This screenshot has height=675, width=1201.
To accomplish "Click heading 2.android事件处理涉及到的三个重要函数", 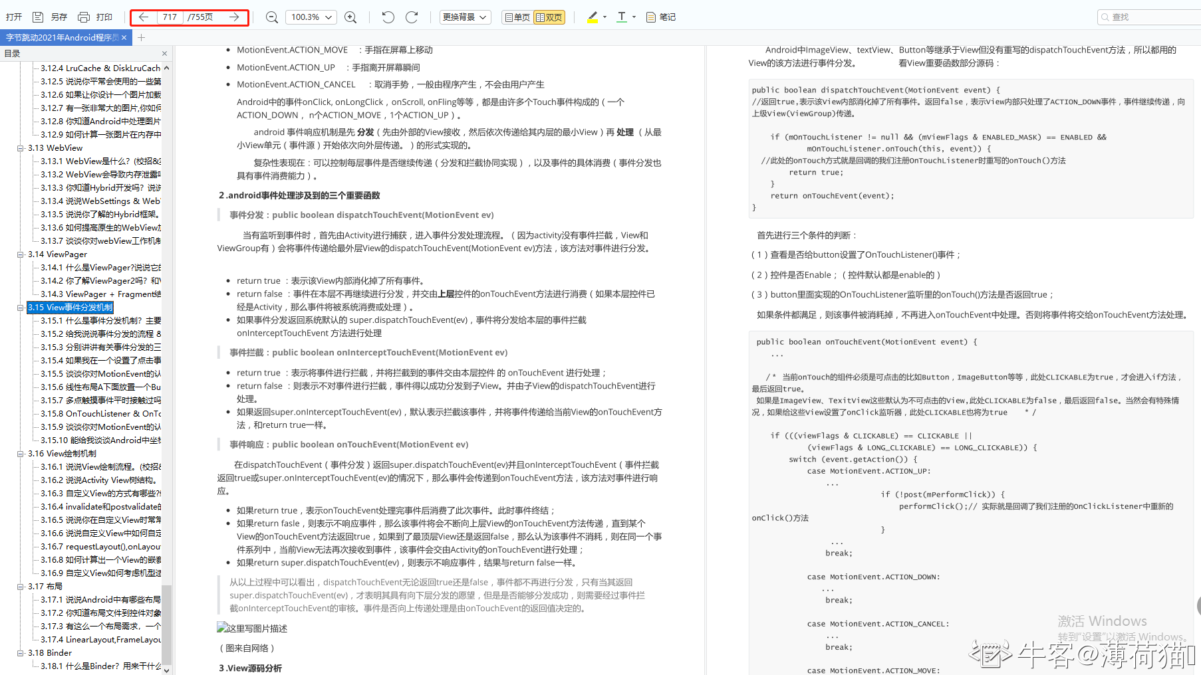I will pyautogui.click(x=299, y=195).
